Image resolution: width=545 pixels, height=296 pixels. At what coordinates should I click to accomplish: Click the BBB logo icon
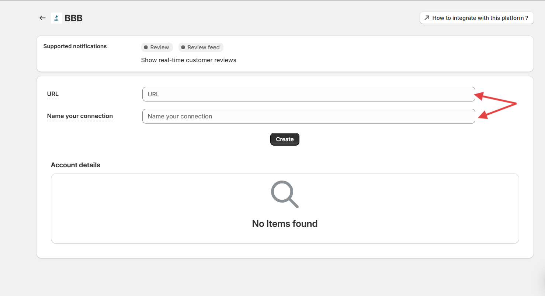click(x=56, y=18)
